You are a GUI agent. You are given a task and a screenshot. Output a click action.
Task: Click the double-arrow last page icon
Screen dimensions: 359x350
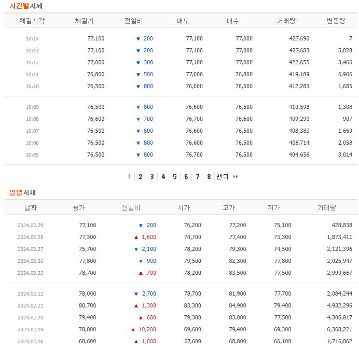pyautogui.click(x=236, y=177)
